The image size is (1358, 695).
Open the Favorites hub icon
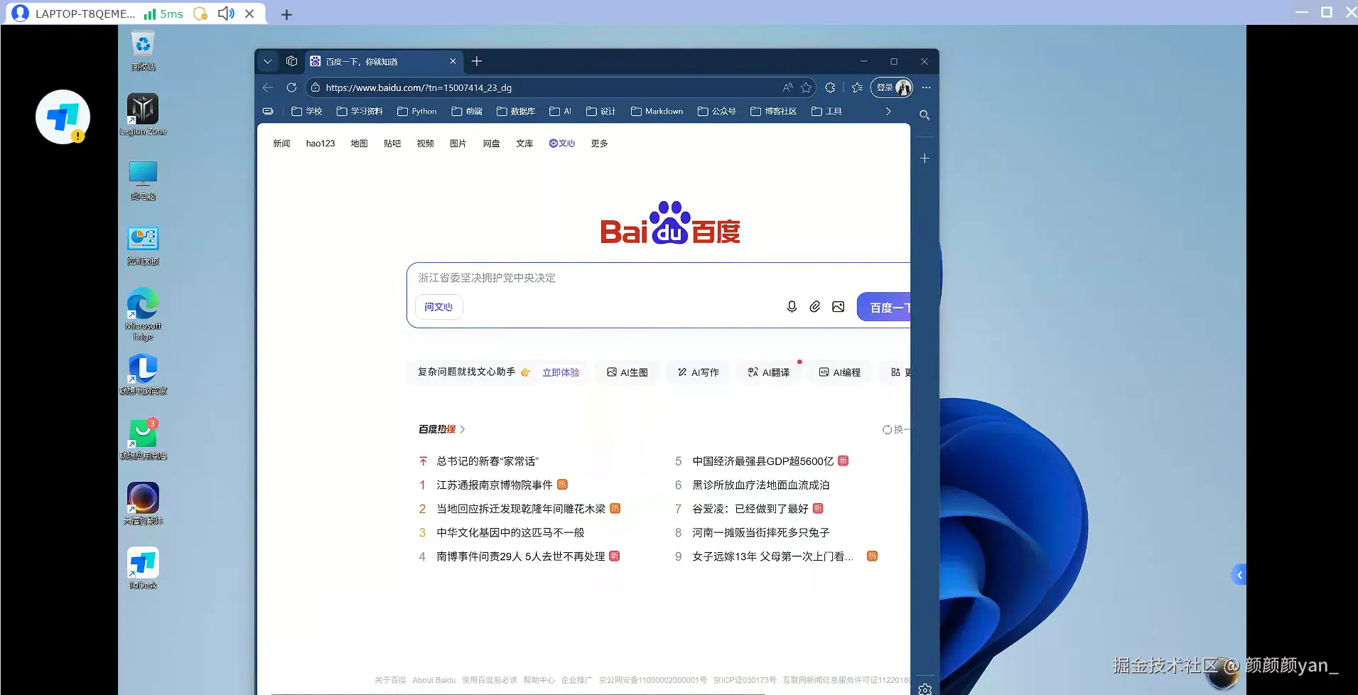pos(857,87)
